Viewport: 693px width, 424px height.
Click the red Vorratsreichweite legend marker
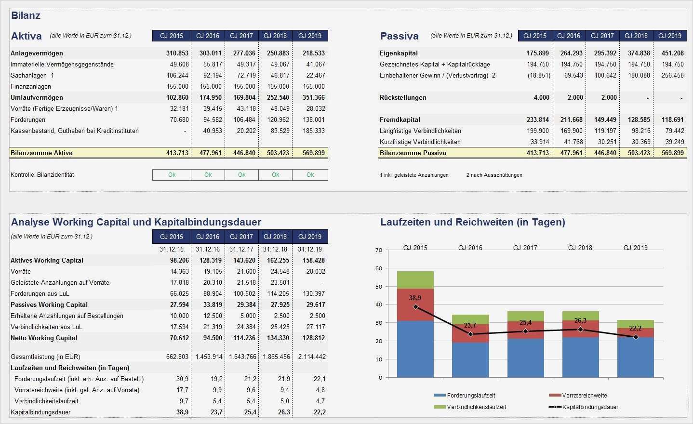pos(554,396)
